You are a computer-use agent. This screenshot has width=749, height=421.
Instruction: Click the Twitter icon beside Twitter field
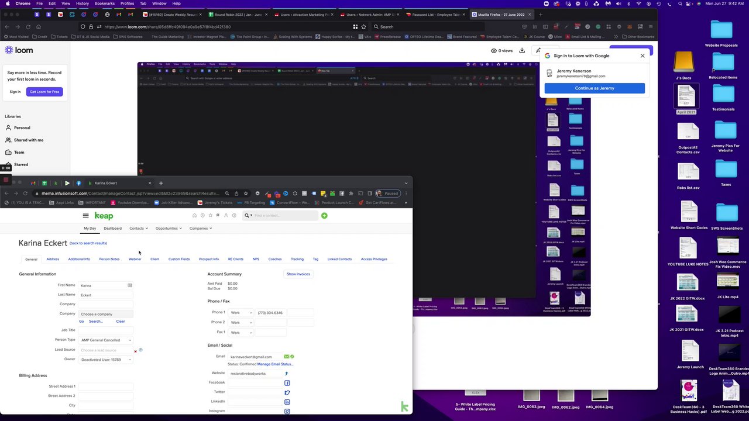pos(287,392)
